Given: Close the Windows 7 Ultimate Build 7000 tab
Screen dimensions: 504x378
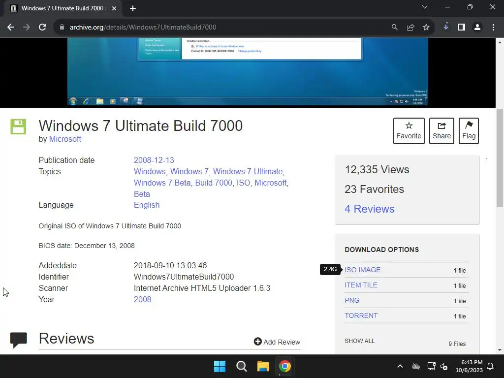Looking at the screenshot, I should (x=114, y=8).
